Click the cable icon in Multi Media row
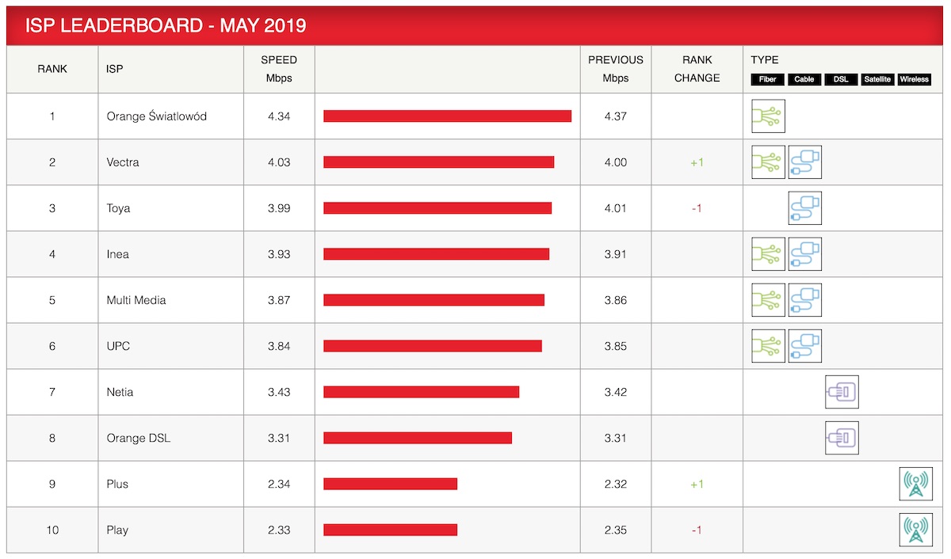The width and height of the screenshot is (951, 559). 805,300
